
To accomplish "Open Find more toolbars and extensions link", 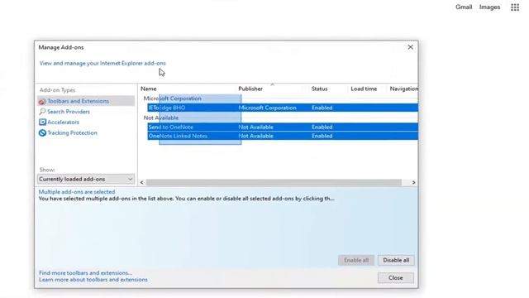I will click(85, 272).
